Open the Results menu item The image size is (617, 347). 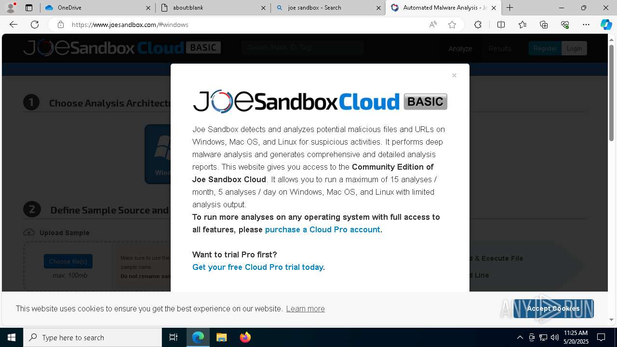[x=500, y=48]
